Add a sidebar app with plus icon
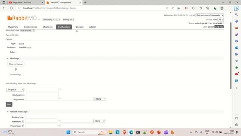Screen dimensions: 241x136 click(236, 88)
